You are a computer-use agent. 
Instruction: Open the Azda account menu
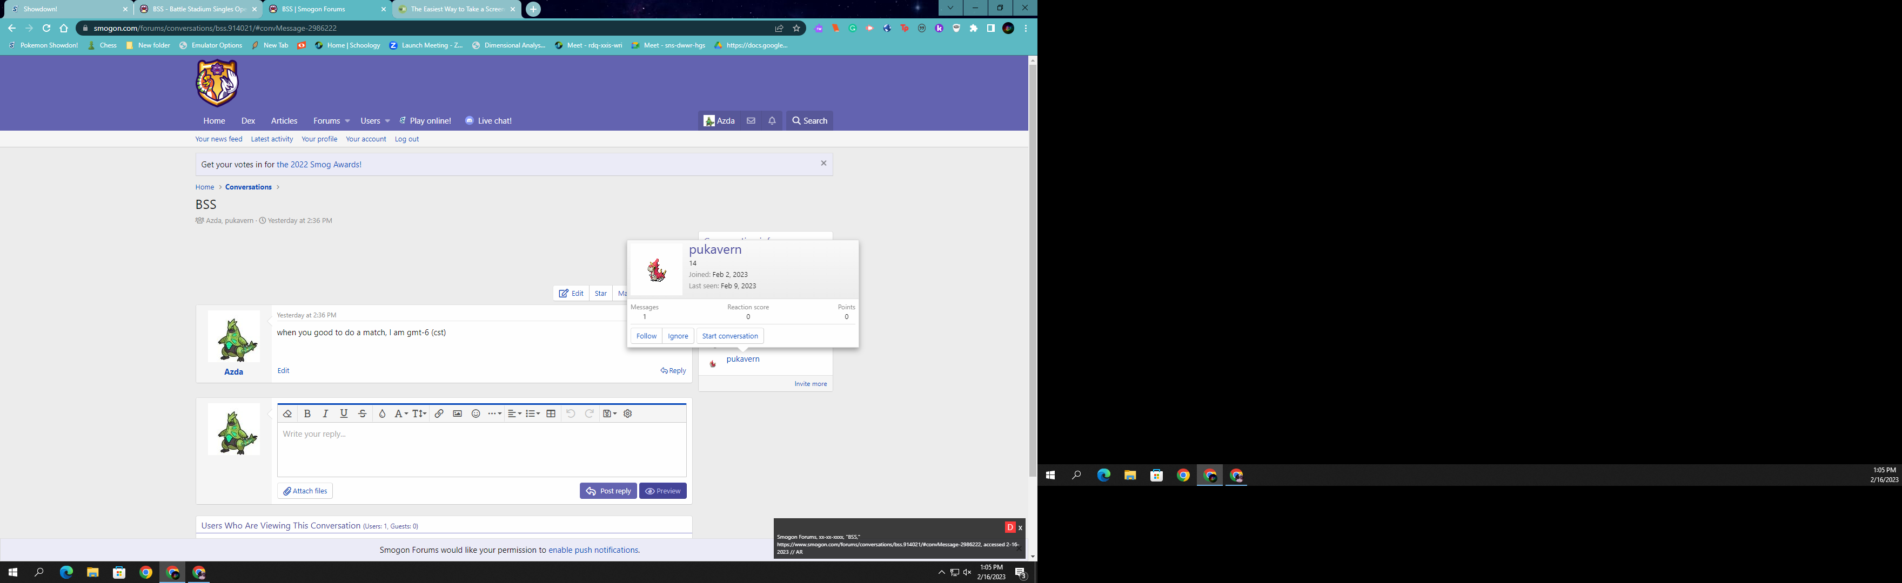[719, 121]
